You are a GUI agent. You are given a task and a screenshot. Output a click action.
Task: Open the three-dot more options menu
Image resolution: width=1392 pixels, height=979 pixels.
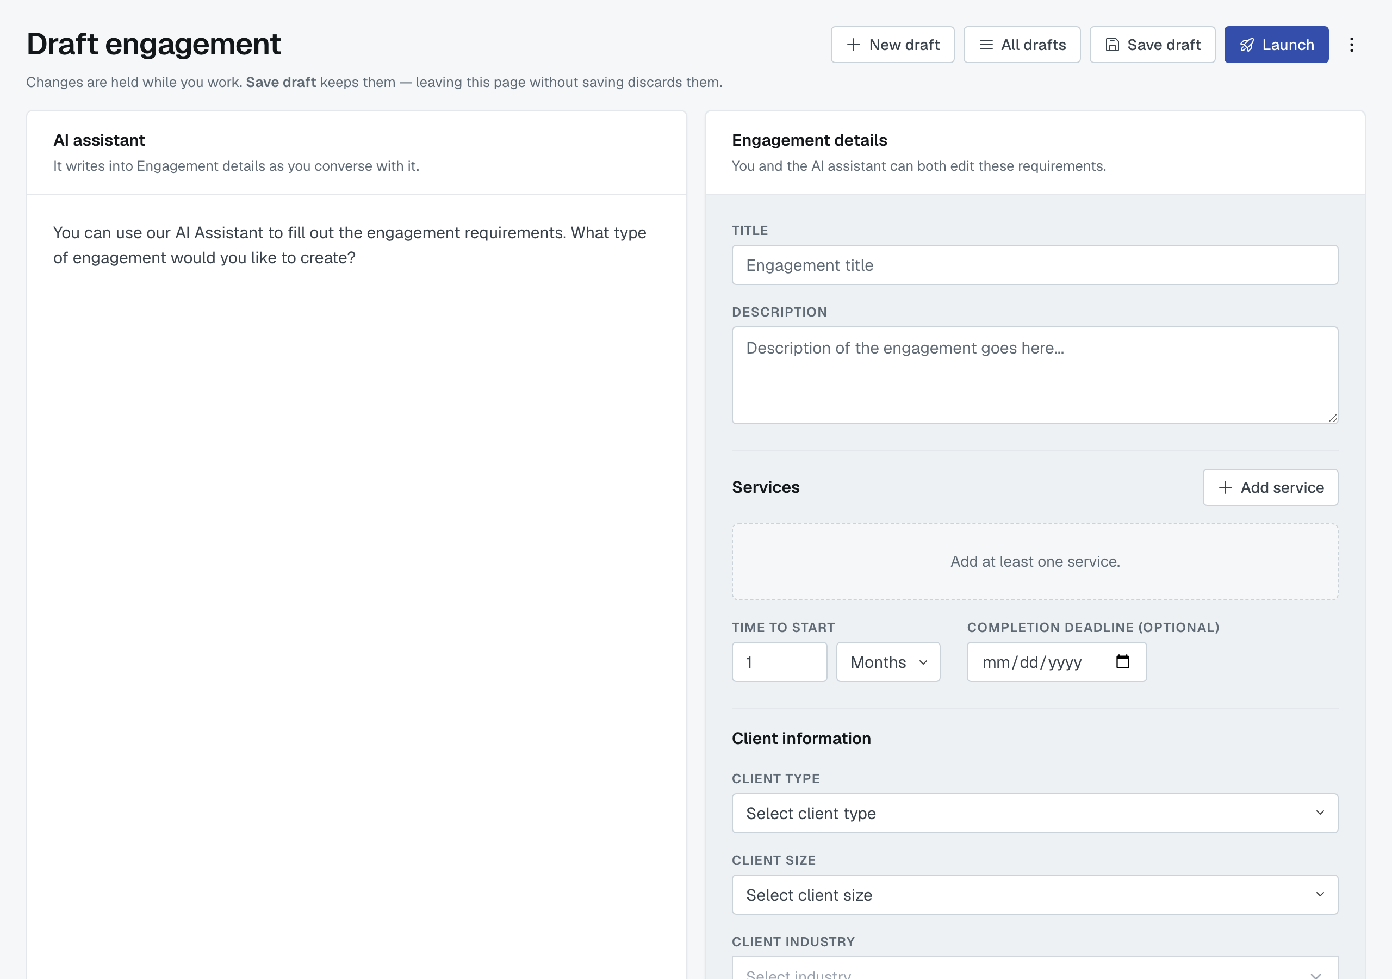coord(1351,44)
